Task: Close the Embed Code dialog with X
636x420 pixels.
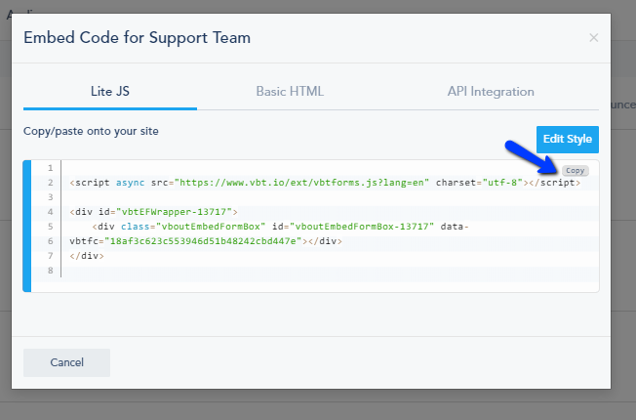Action: coord(593,38)
